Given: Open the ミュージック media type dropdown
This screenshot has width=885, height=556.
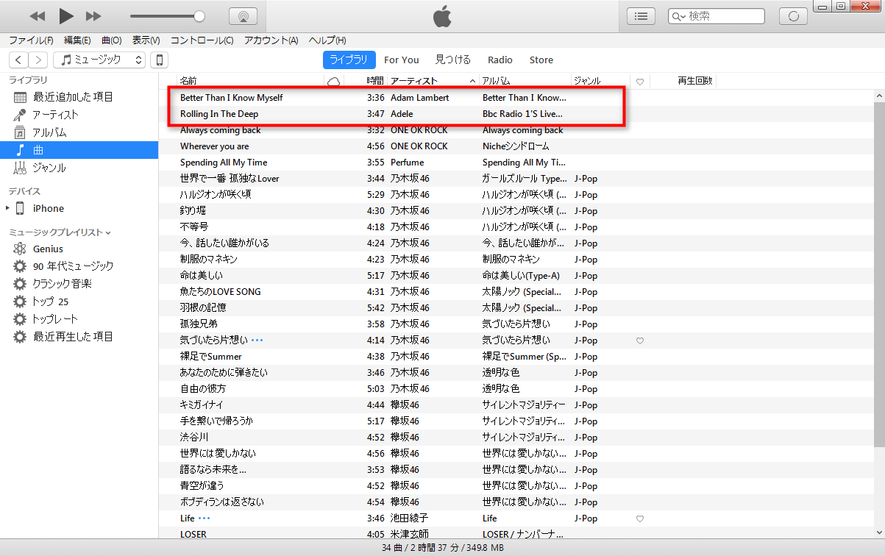Looking at the screenshot, I should [x=99, y=60].
